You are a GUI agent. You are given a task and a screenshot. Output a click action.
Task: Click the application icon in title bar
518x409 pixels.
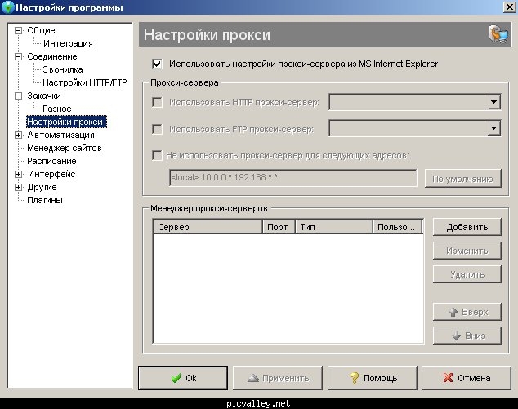[8, 7]
